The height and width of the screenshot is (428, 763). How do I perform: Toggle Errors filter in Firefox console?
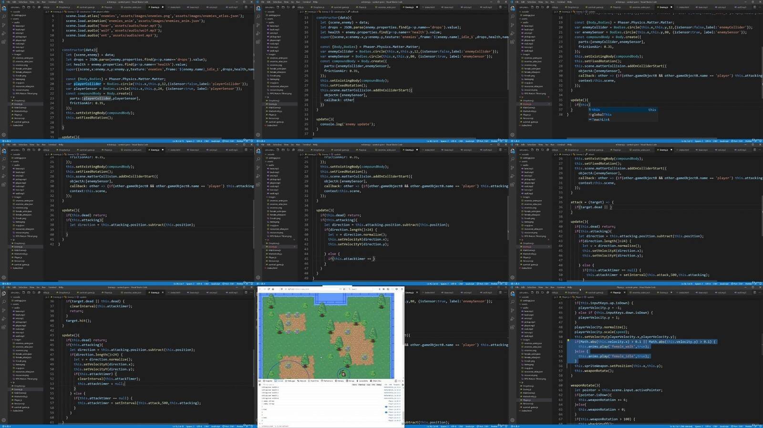click(355, 385)
